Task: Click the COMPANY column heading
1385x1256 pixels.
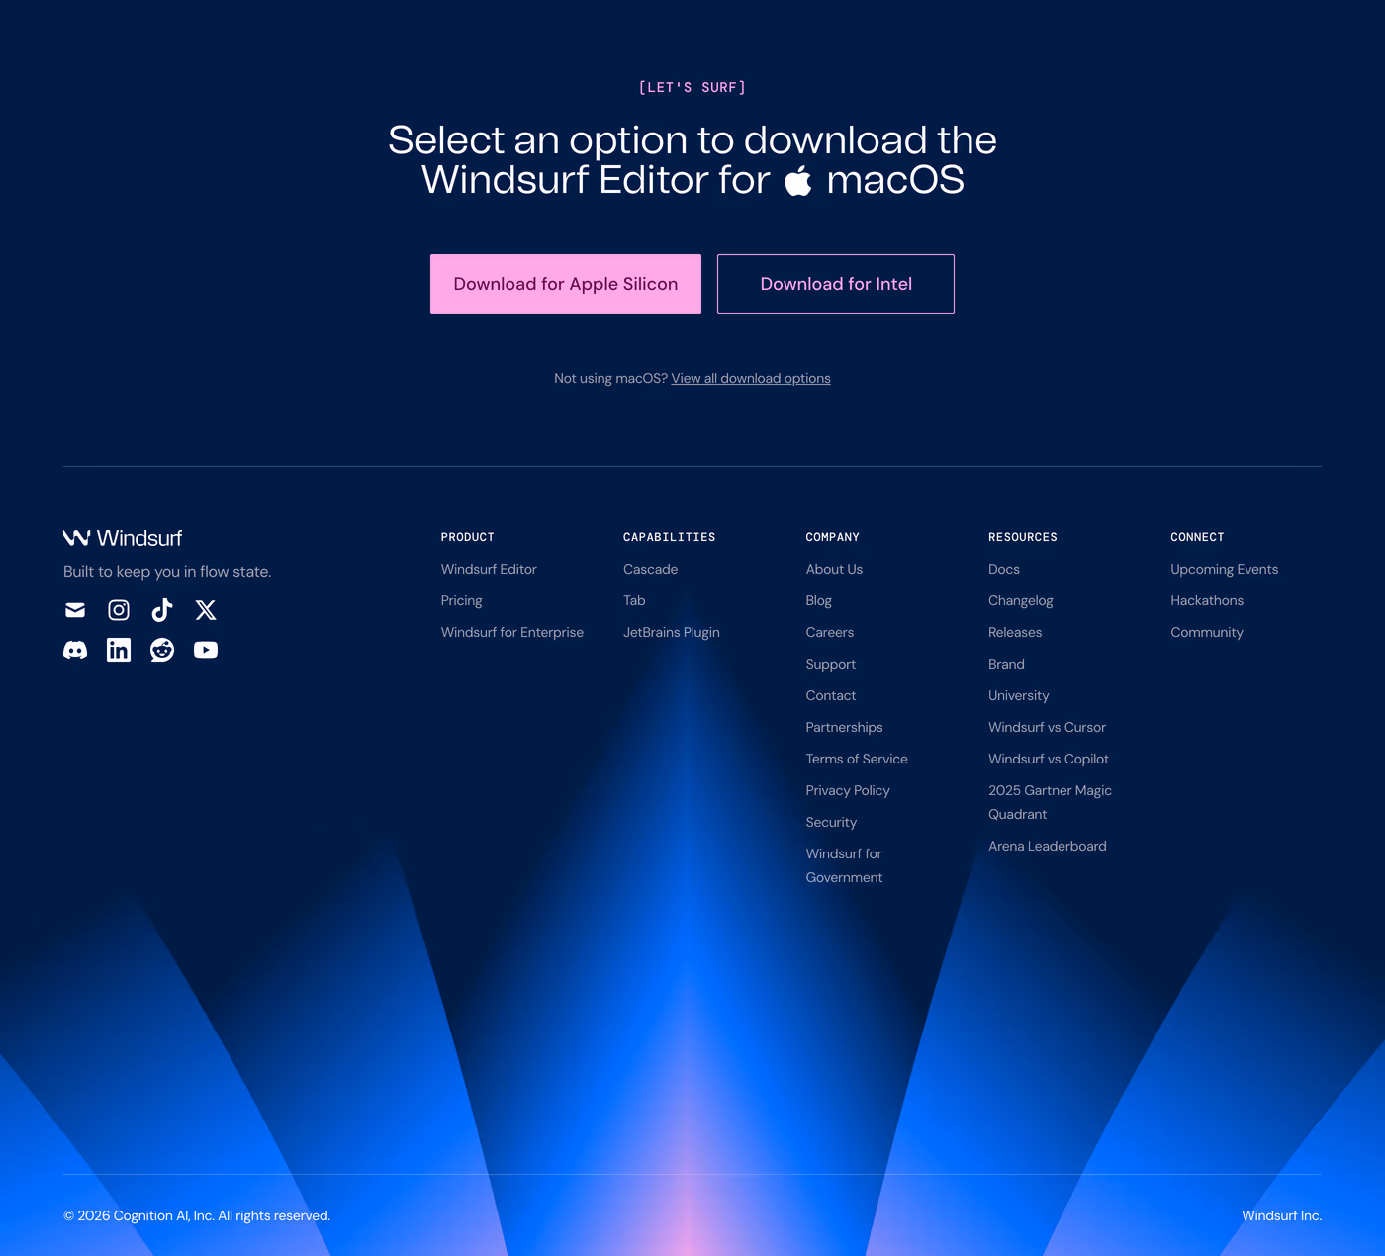Action: point(833,537)
